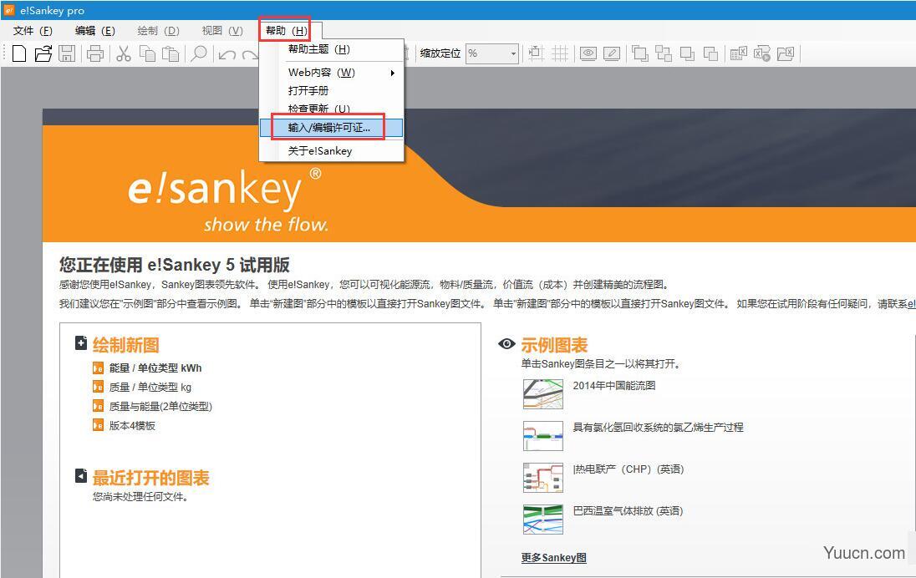Image resolution: width=916 pixels, height=578 pixels.
Task: Save the current diagram
Action: coord(67,53)
